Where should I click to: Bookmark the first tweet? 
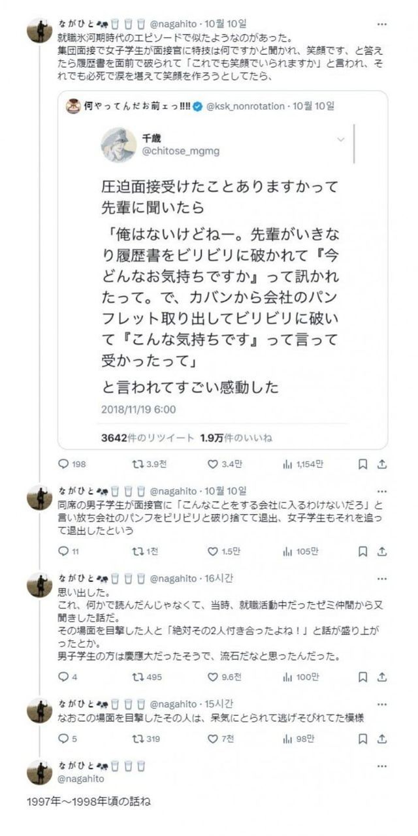[x=363, y=464]
